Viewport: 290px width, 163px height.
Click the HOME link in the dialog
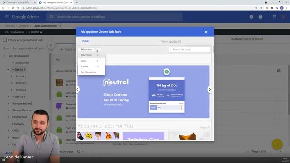pos(85,41)
